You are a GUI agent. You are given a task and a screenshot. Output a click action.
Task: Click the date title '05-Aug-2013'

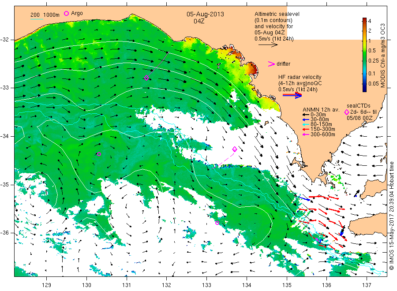point(205,14)
